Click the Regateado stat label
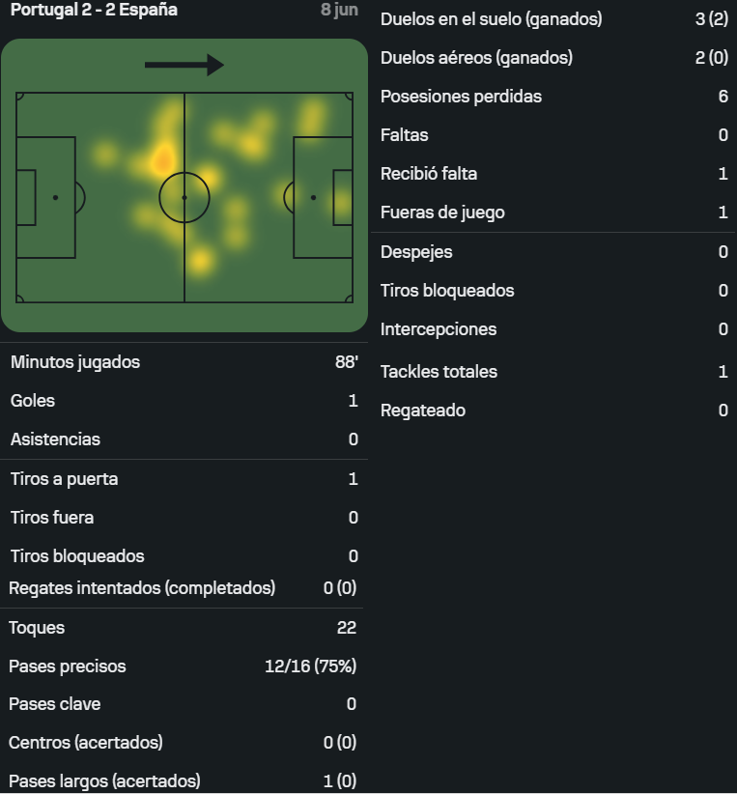This screenshot has height=794, width=737. [423, 411]
